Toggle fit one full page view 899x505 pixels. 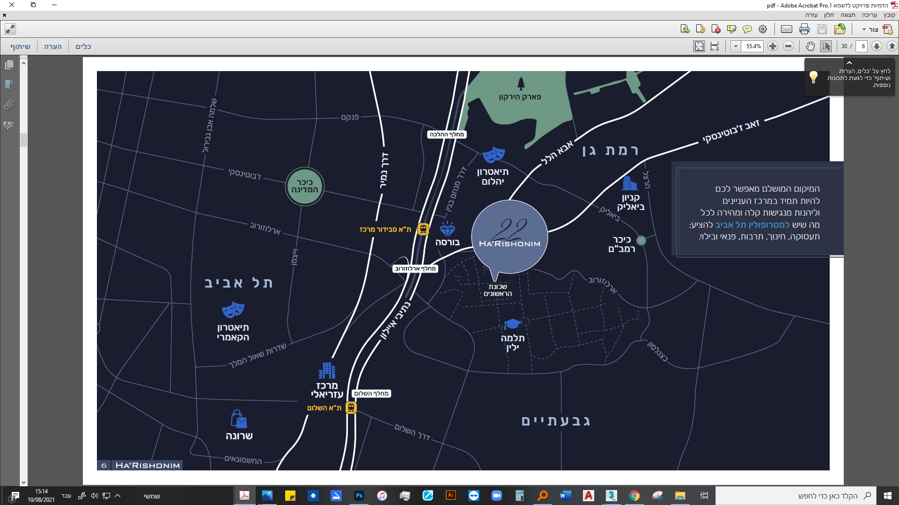[x=699, y=46]
